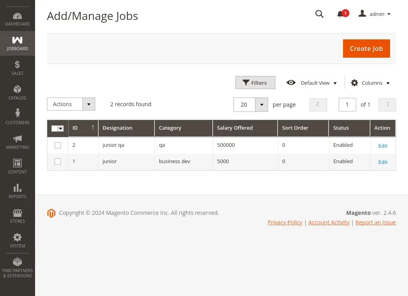Screen dimensions: 408x296
Task: Click the System sidebar icon
Action: (x=17, y=240)
